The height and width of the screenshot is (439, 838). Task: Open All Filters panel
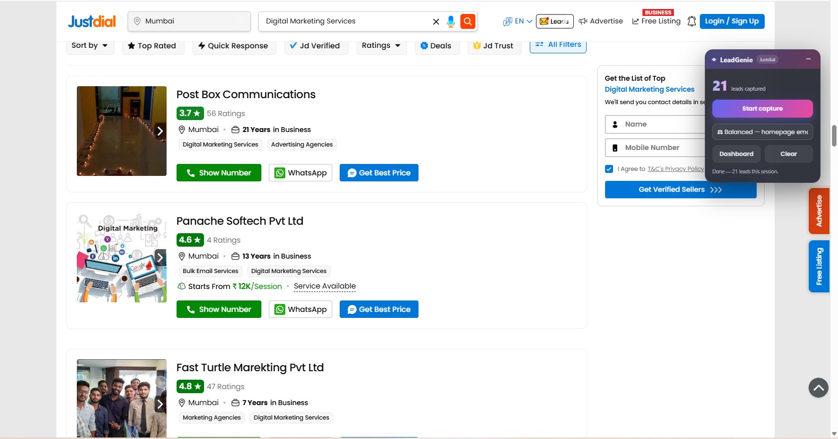558,45
